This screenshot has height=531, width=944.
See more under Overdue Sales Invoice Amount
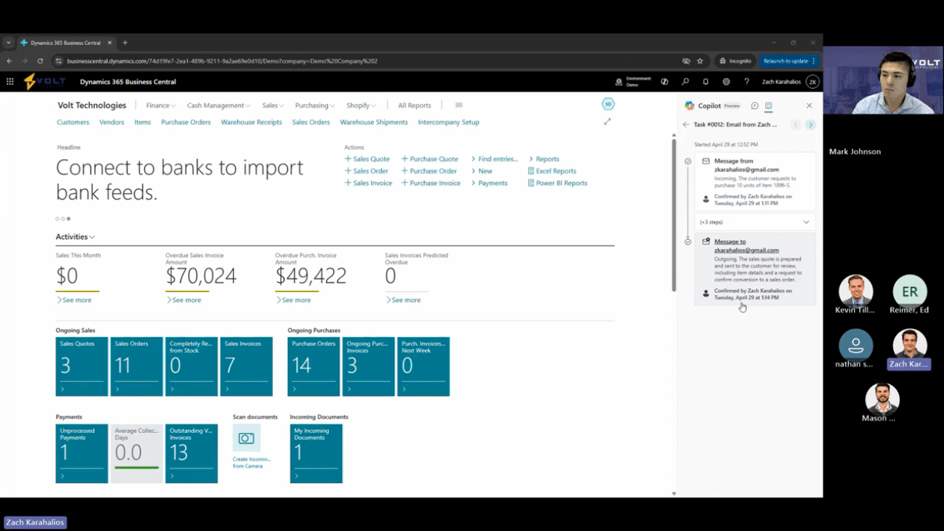pyautogui.click(x=183, y=300)
